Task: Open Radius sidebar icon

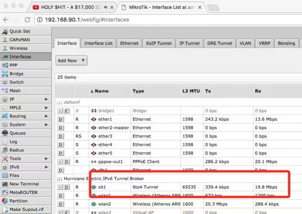Action: tap(5, 150)
